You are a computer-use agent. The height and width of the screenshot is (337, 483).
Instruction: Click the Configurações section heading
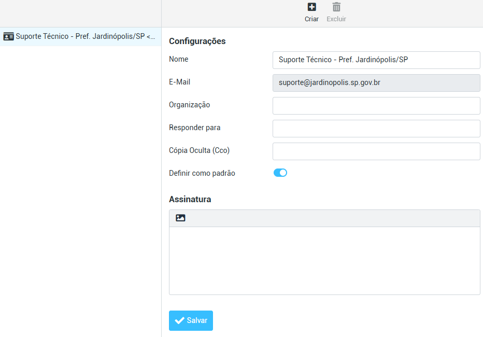(197, 41)
